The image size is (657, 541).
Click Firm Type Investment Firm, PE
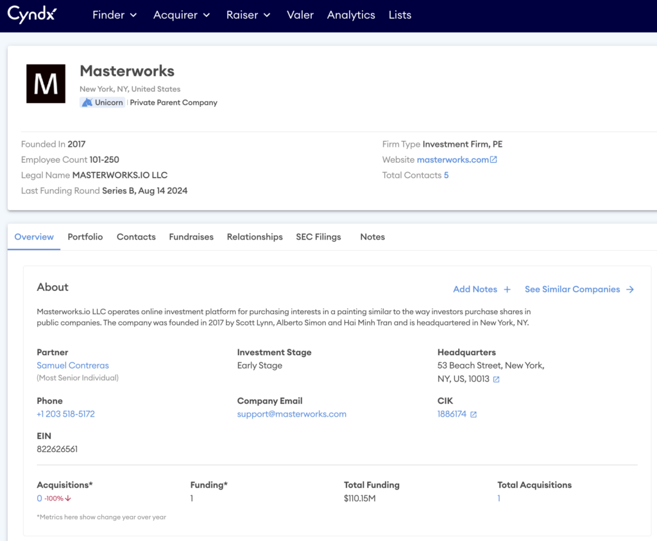click(x=463, y=144)
